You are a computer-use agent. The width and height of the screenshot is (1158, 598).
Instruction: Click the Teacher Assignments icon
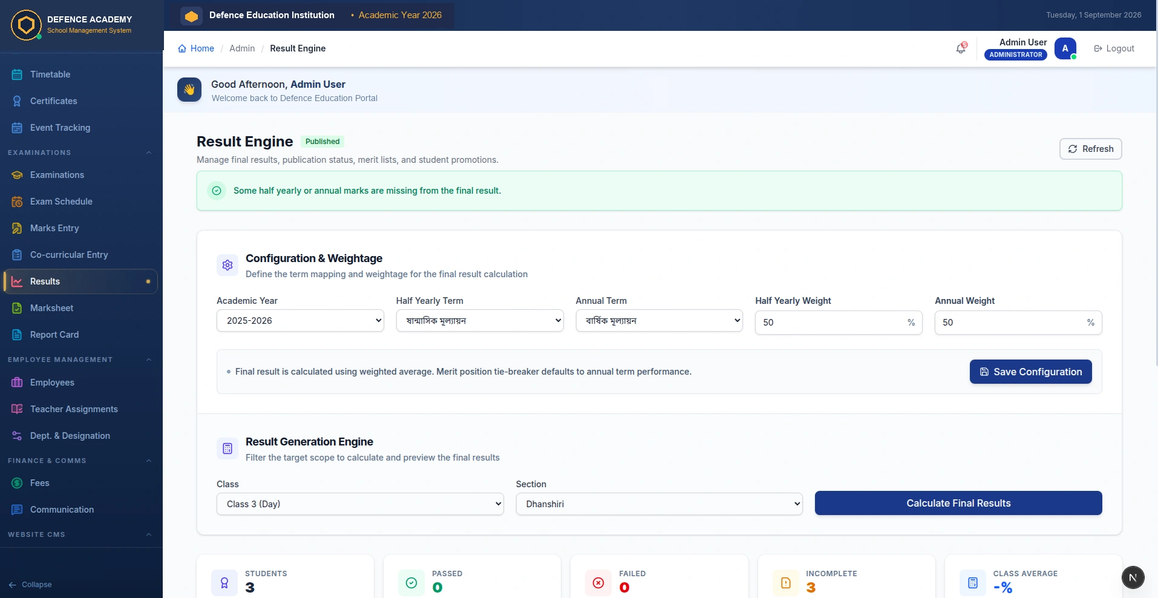pyautogui.click(x=17, y=409)
